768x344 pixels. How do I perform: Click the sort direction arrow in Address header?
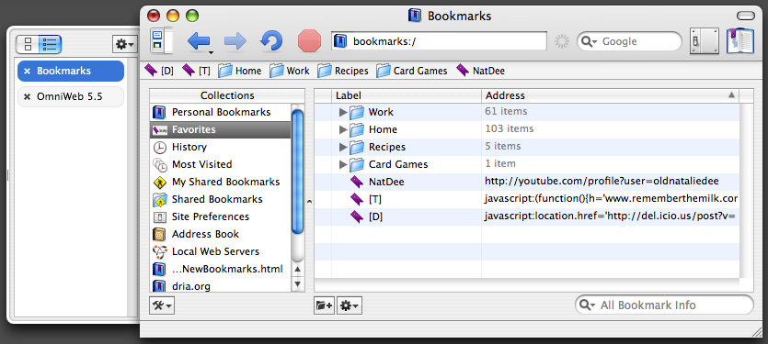coord(732,94)
